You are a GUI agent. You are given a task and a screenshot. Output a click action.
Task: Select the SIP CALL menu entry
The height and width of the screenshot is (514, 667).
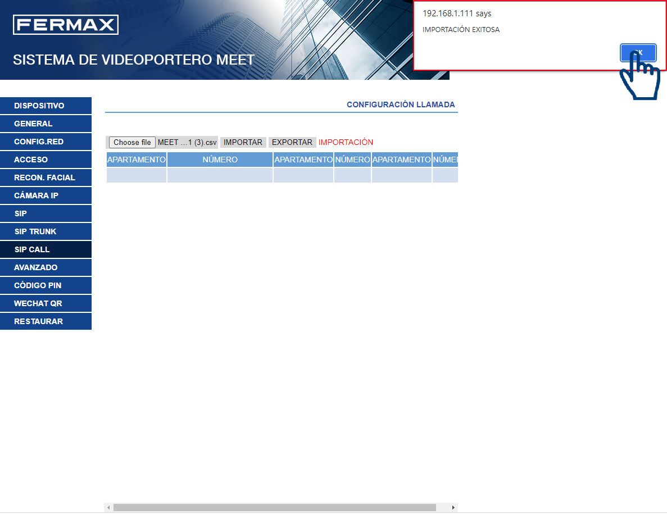[x=46, y=249]
